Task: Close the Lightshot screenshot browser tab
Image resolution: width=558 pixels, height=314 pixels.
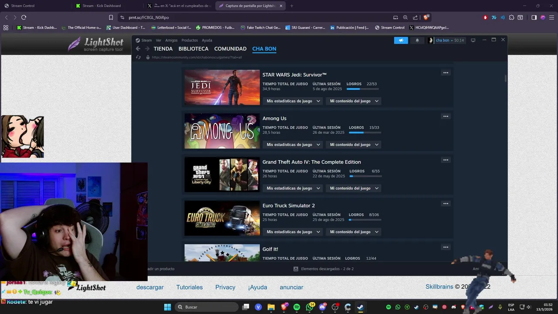Action: [x=281, y=6]
